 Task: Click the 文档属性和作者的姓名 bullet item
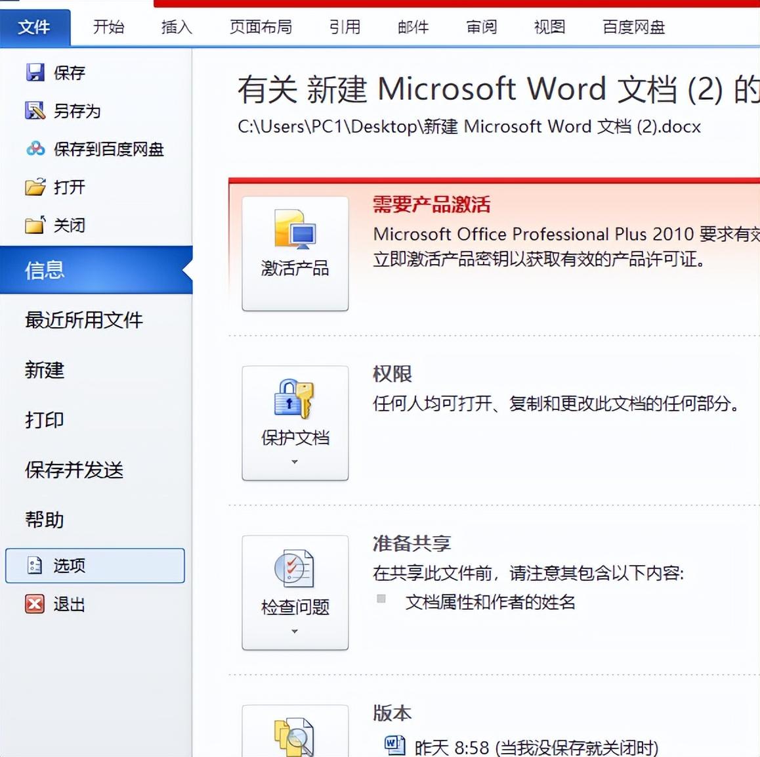point(490,602)
